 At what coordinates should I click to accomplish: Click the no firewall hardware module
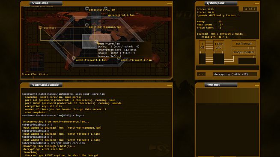pos(244,44)
